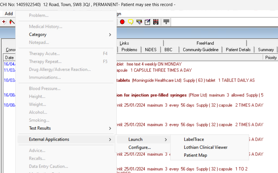Expand the Test Results submenu

pos(66,128)
